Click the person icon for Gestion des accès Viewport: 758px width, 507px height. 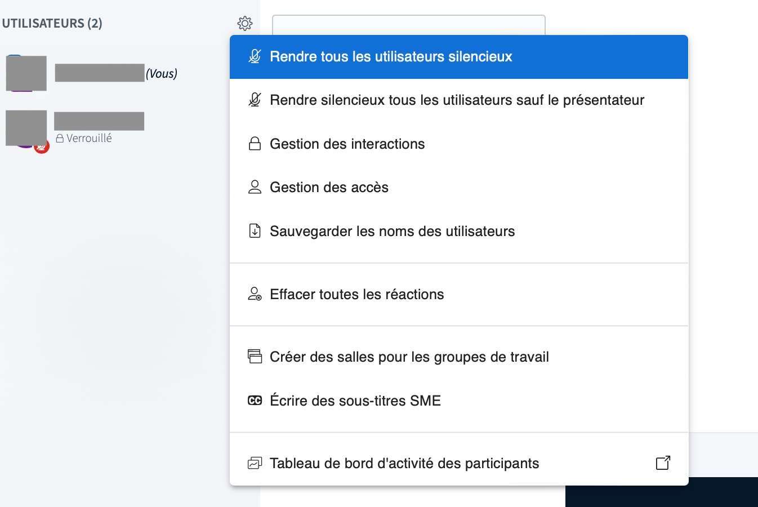tap(255, 187)
